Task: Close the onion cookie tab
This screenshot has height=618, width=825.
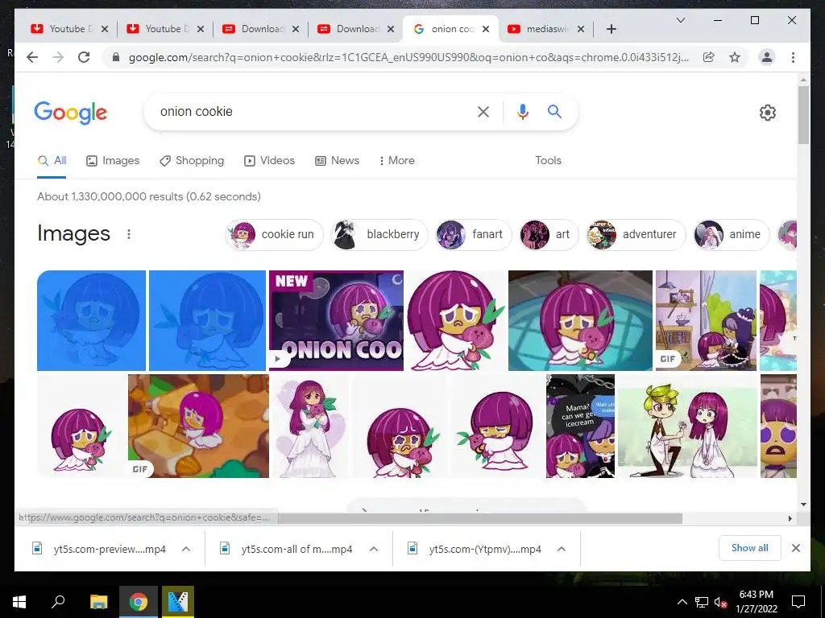Action: [486, 29]
